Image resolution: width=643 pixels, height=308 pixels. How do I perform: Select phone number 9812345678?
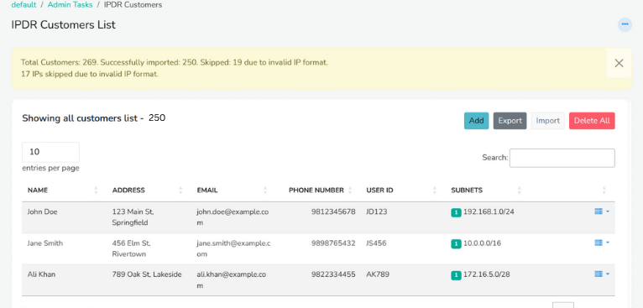point(333,212)
